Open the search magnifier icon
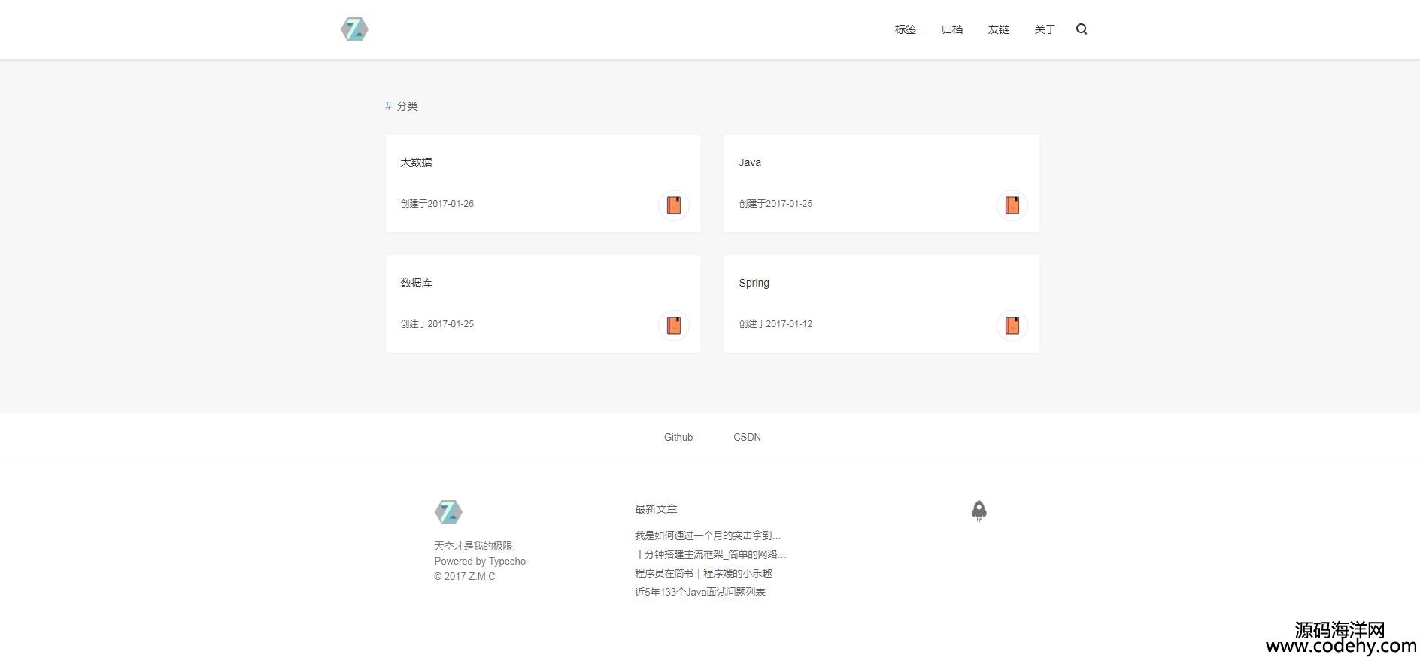The image size is (1420, 661). pos(1082,29)
